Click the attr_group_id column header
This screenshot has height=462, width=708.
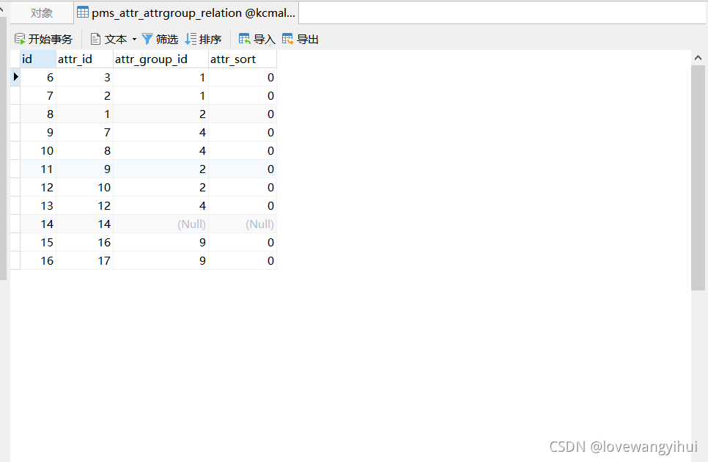[161, 59]
